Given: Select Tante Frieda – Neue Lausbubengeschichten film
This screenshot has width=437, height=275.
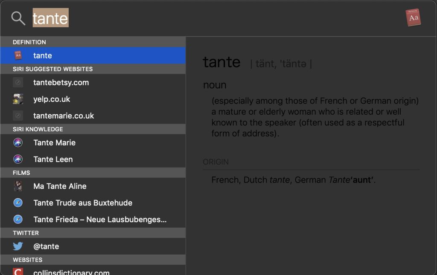Looking at the screenshot, I should [100, 220].
